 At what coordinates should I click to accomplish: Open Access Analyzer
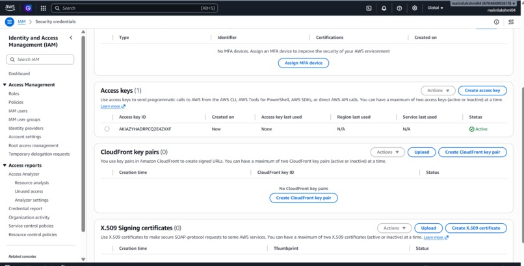click(23, 174)
